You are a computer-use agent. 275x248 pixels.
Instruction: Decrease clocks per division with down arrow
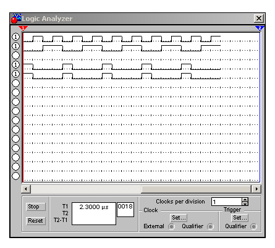(x=245, y=203)
